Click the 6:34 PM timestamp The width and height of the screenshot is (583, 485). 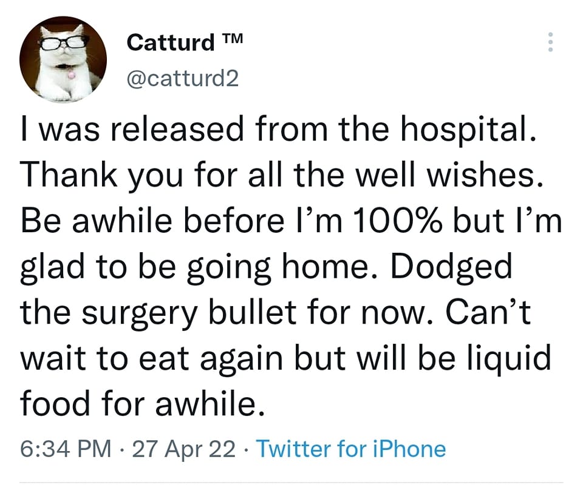(66, 449)
